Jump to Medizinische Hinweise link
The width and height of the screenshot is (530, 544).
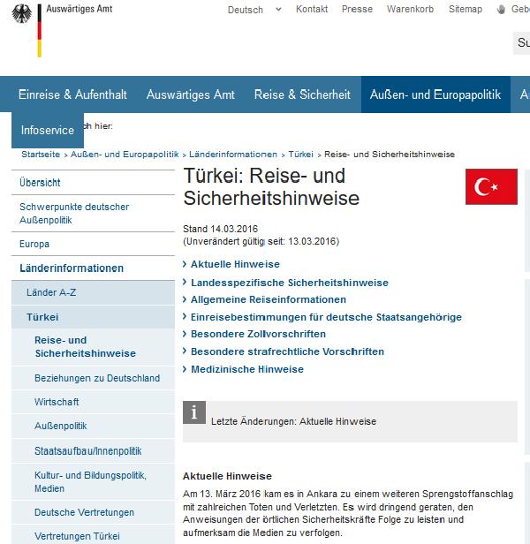click(x=247, y=369)
